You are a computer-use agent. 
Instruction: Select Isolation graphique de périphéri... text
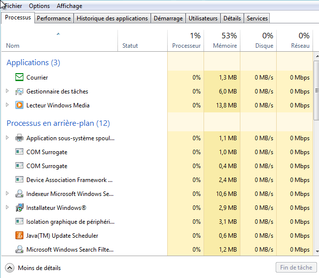coord(70,222)
